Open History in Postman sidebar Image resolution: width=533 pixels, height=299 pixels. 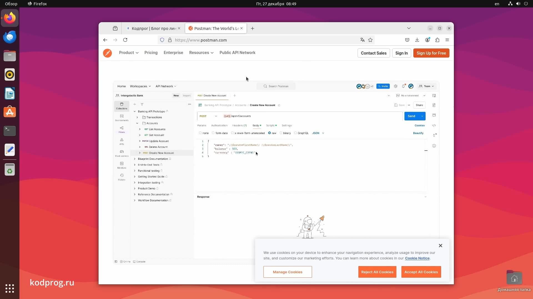[122, 177]
